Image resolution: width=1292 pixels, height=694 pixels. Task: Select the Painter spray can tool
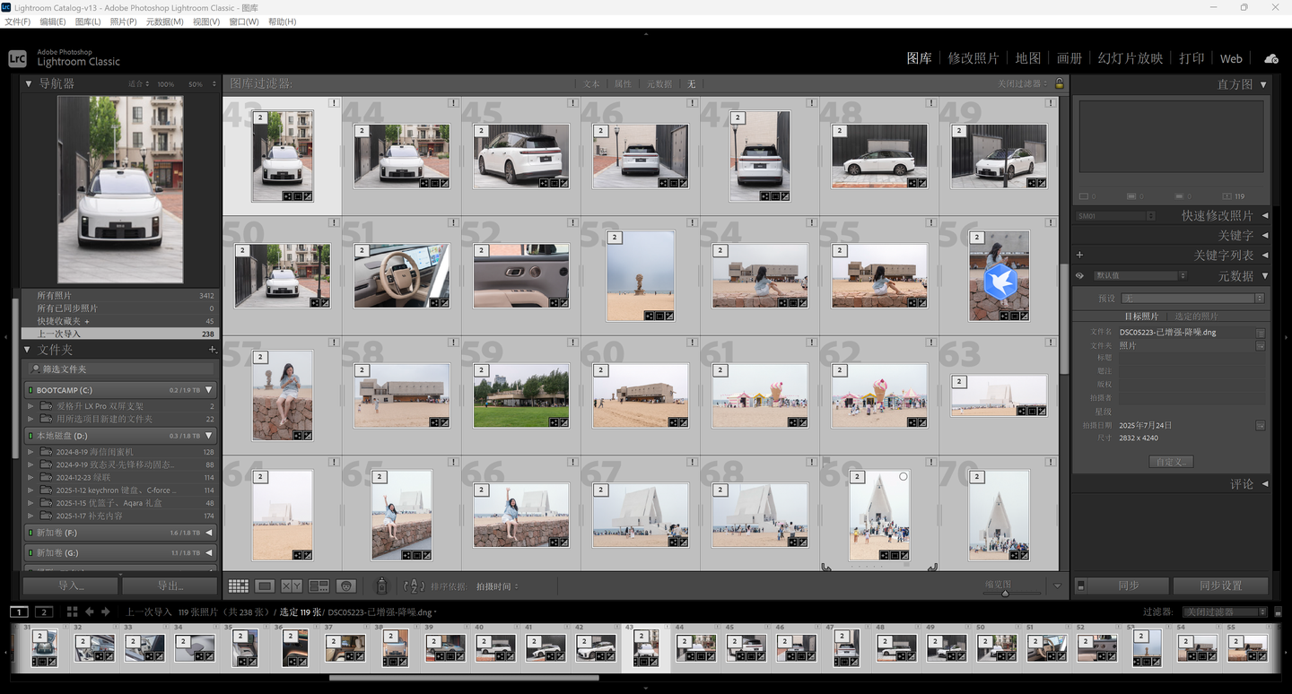(381, 586)
